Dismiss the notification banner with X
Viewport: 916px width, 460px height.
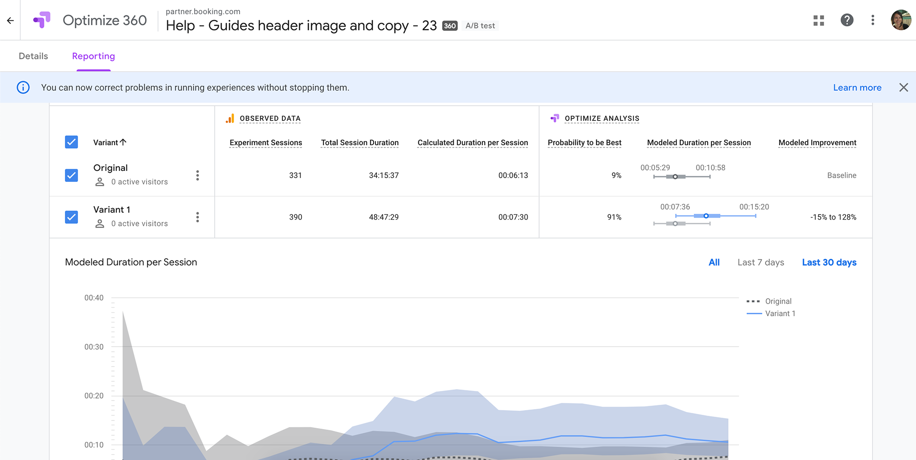tap(904, 88)
